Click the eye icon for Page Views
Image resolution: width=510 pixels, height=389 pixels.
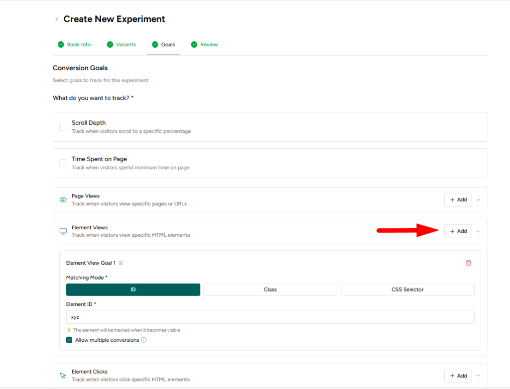63,200
